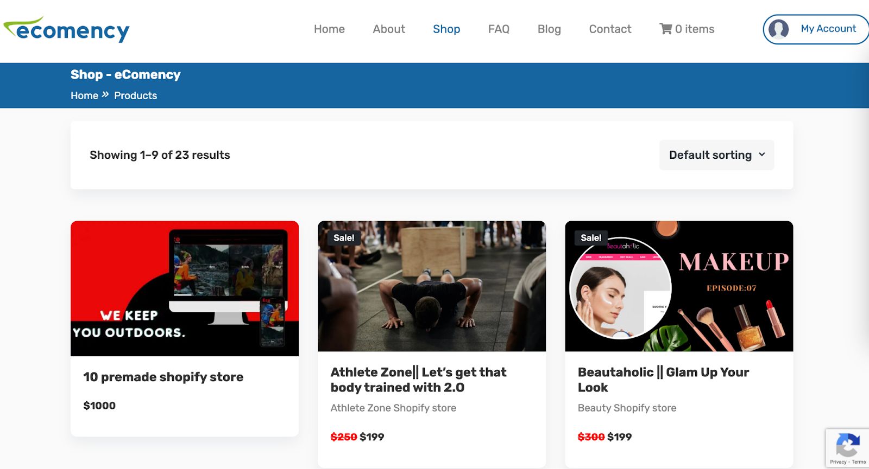Open the shopping cart icon

coord(665,29)
